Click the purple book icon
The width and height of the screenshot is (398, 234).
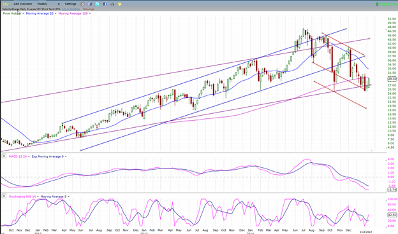pos(90,4)
